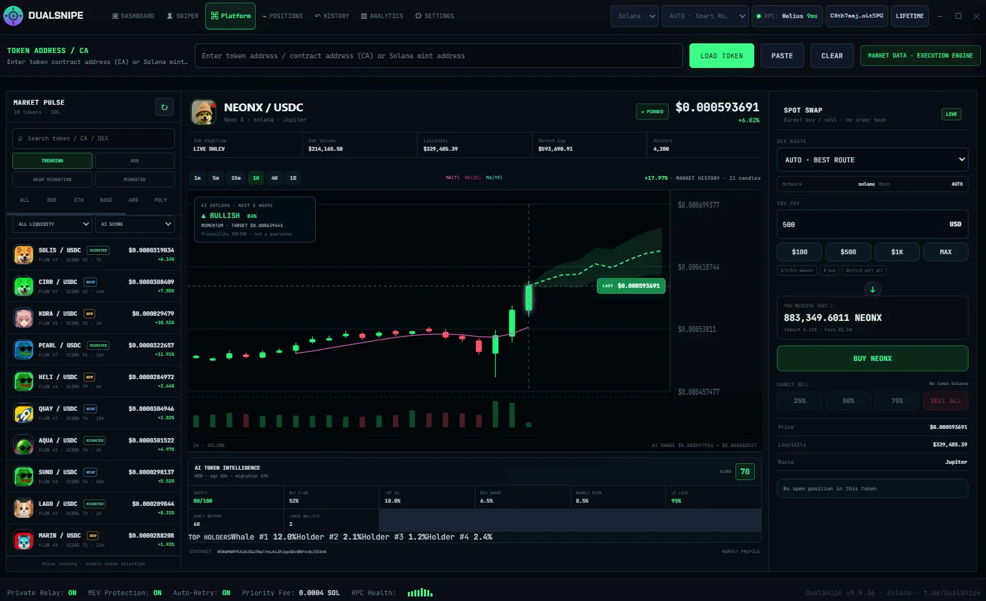Image resolution: width=986 pixels, height=601 pixels.
Task: Open the Analytics tab
Action: point(382,16)
